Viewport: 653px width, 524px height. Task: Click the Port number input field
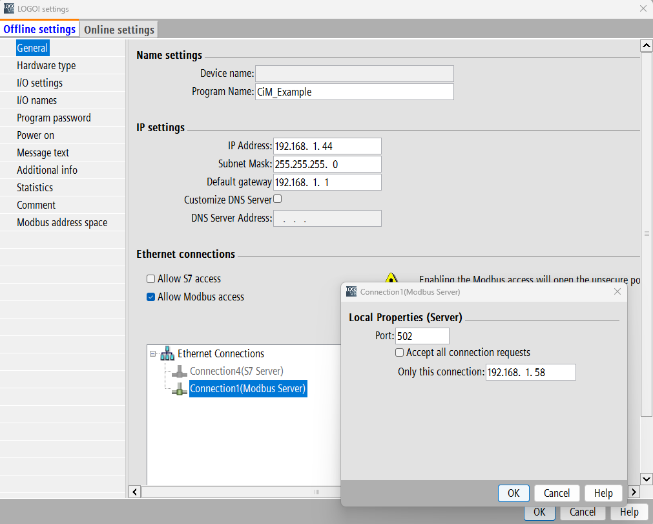tap(422, 336)
